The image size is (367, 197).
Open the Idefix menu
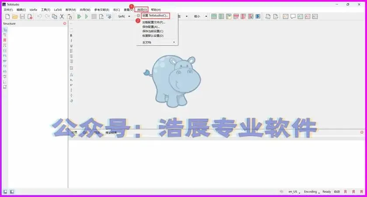click(33, 10)
